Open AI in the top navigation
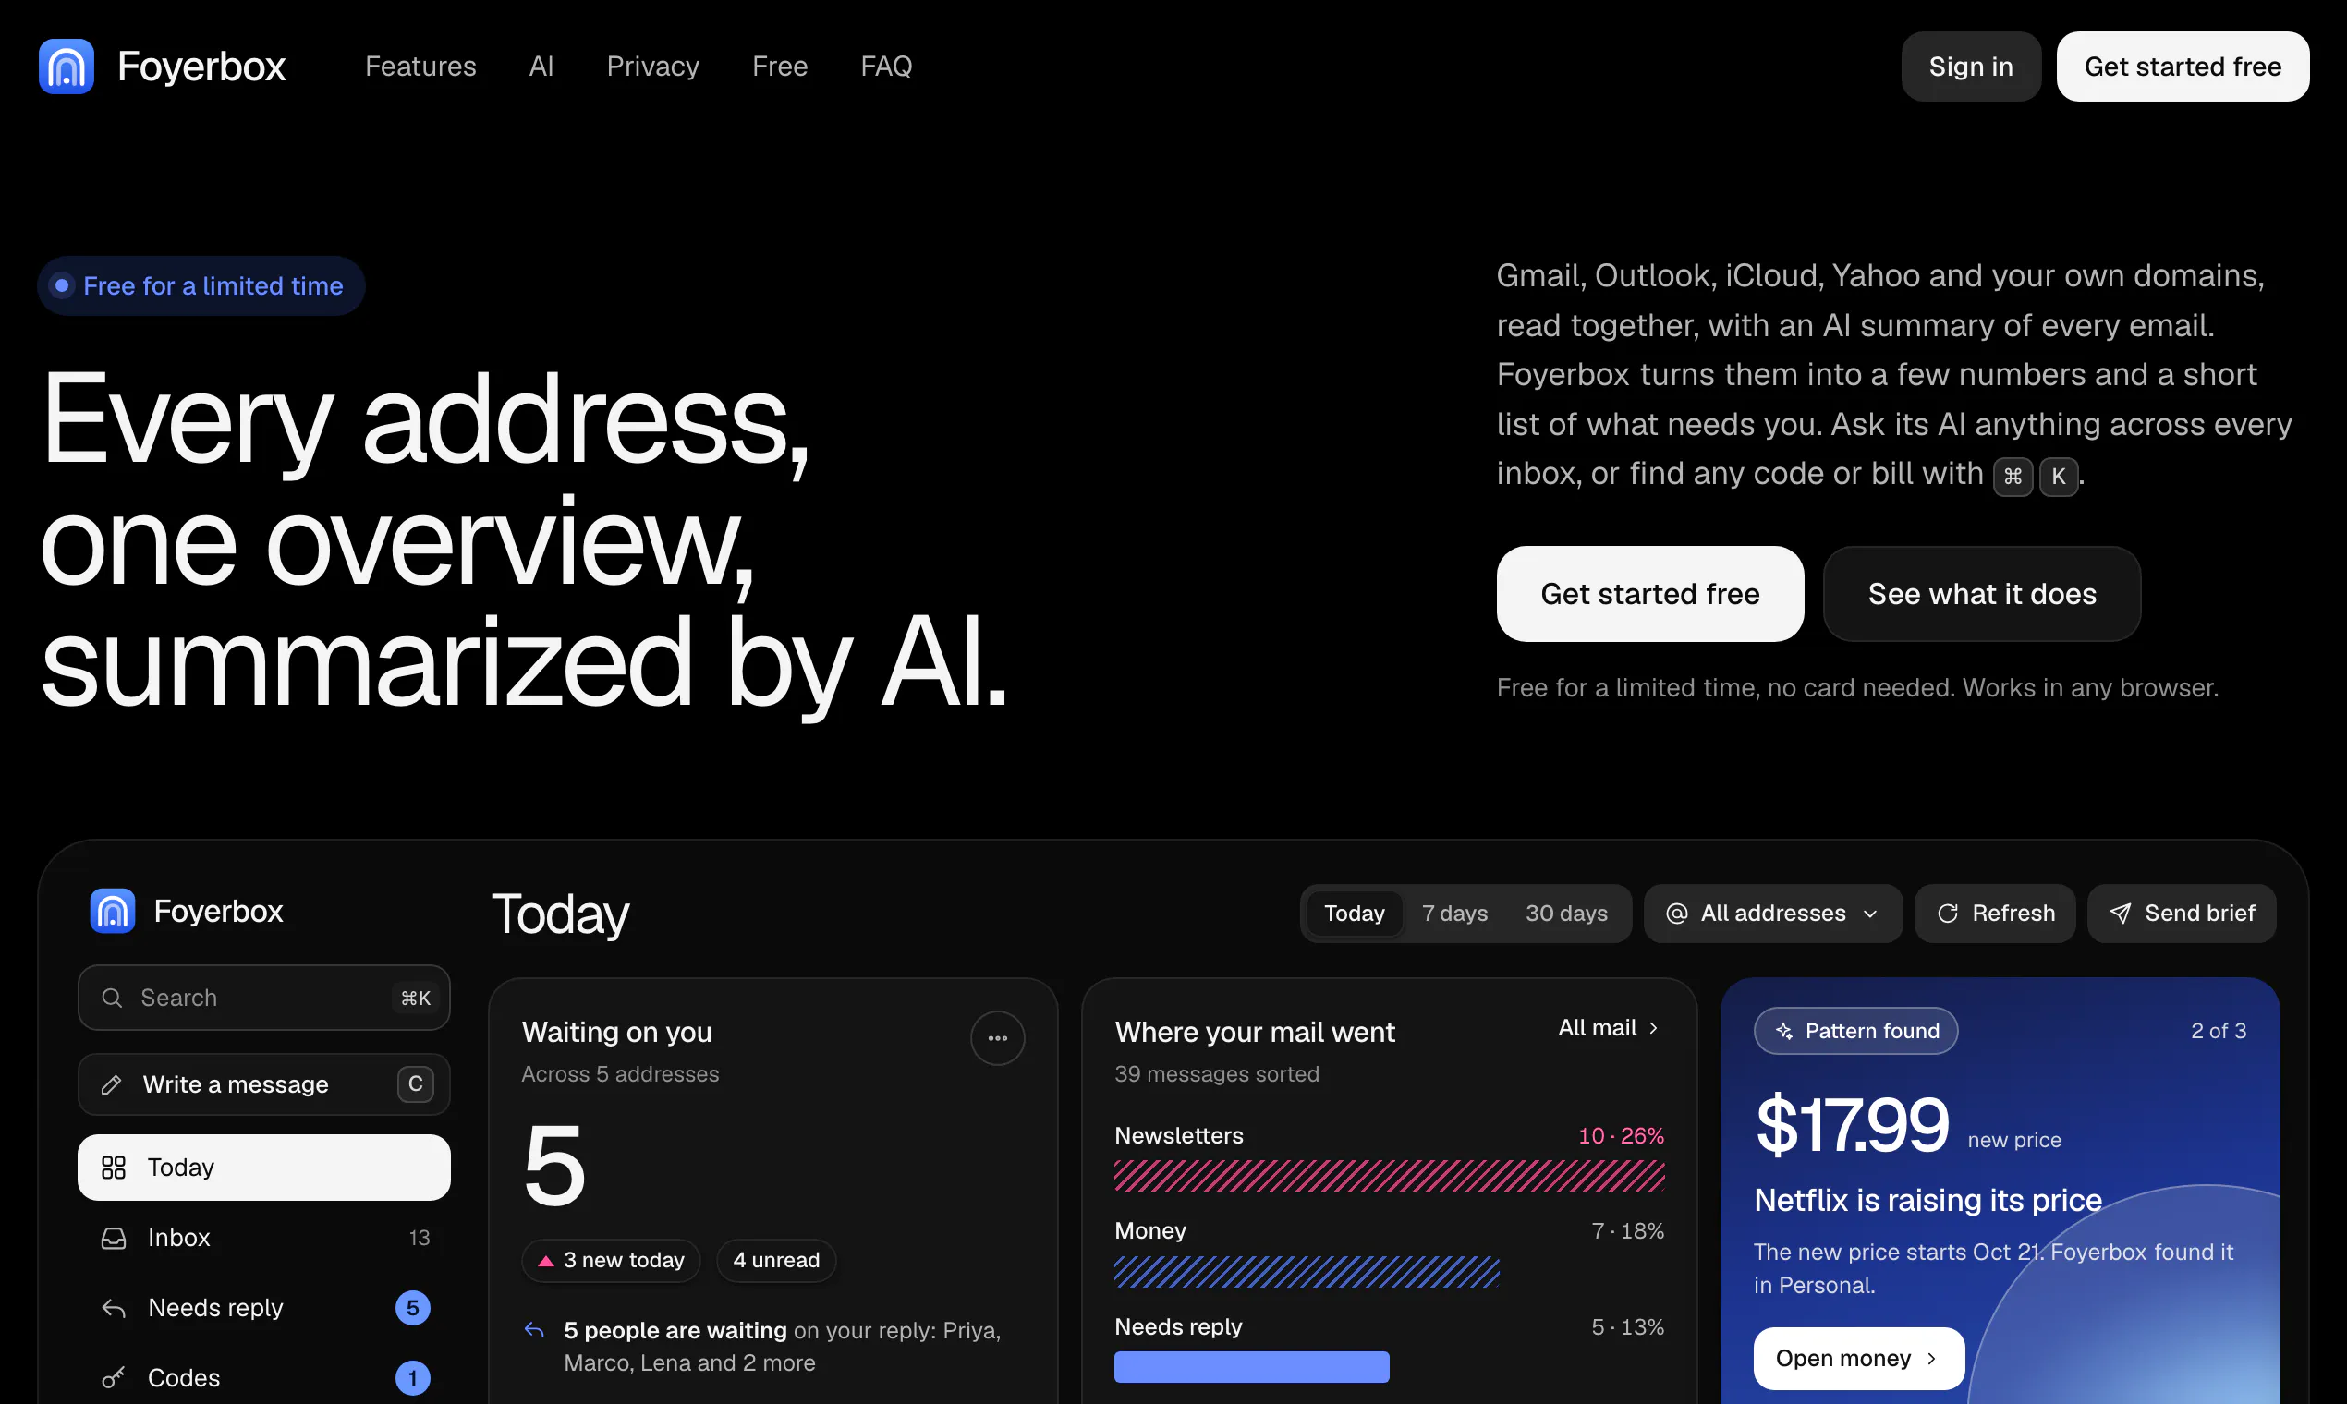Image resolution: width=2347 pixels, height=1404 pixels. [x=541, y=67]
